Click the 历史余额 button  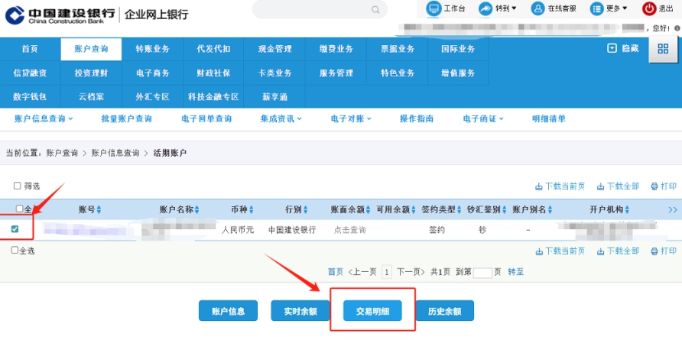pos(444,311)
